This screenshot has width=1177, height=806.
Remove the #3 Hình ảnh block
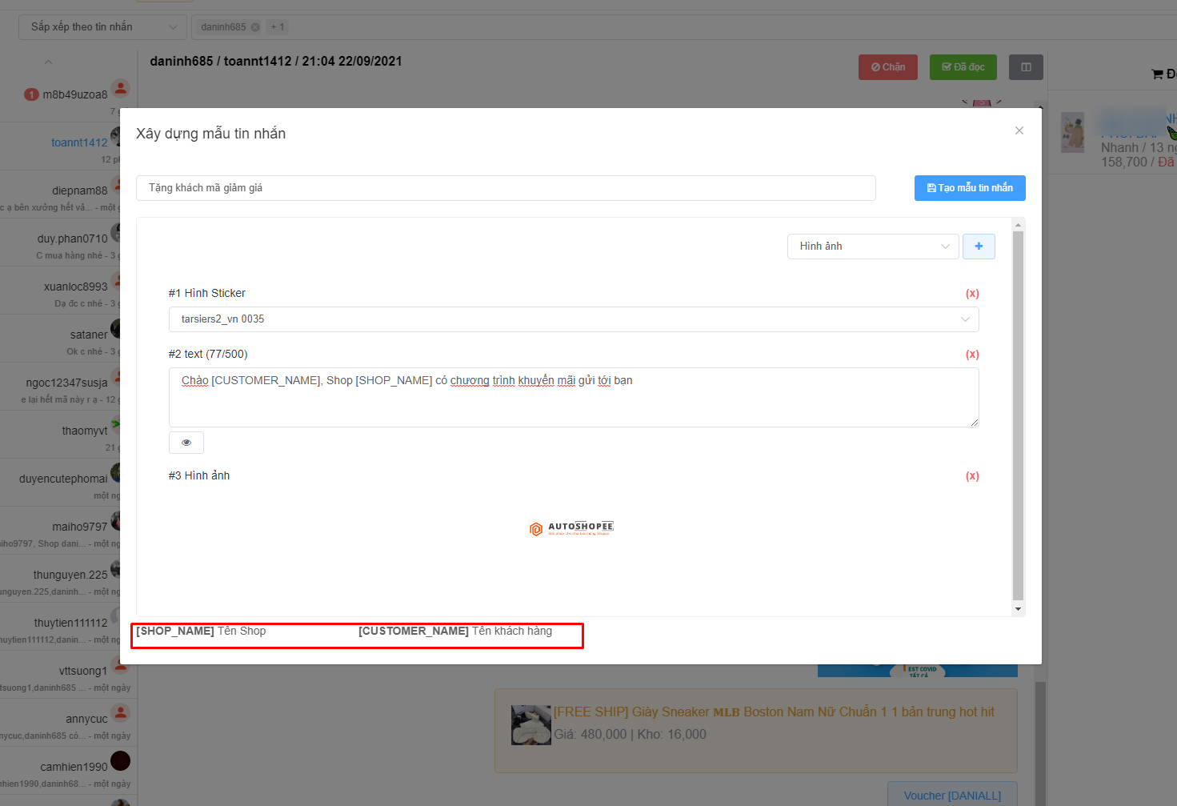972,476
